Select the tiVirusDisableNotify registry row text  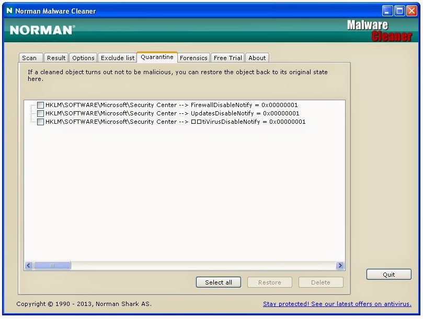click(x=176, y=122)
